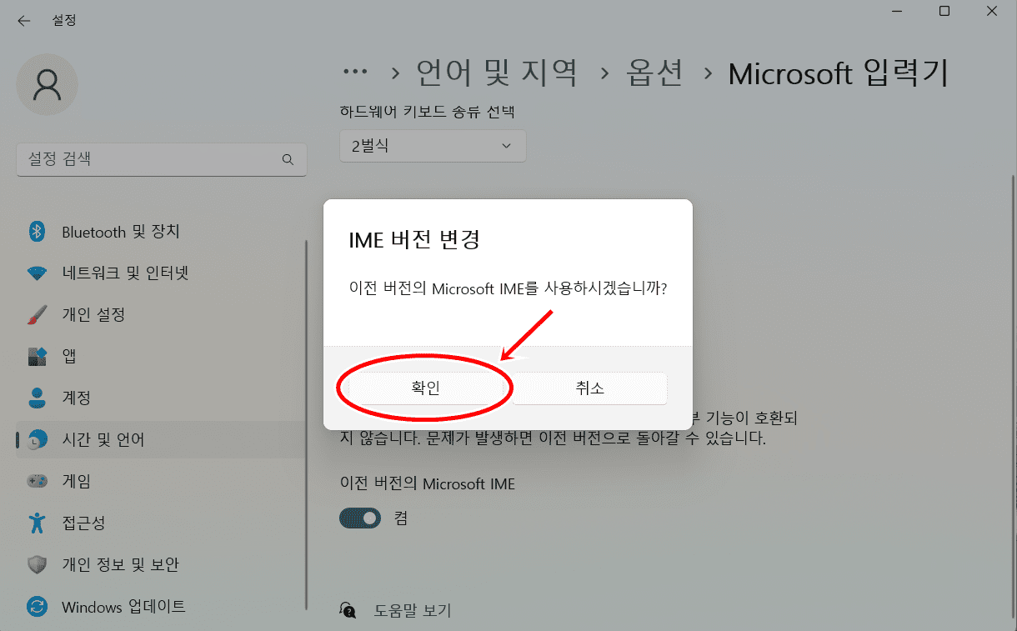The height and width of the screenshot is (631, 1017).
Task: Open 접근성 settings
Action: (161, 523)
